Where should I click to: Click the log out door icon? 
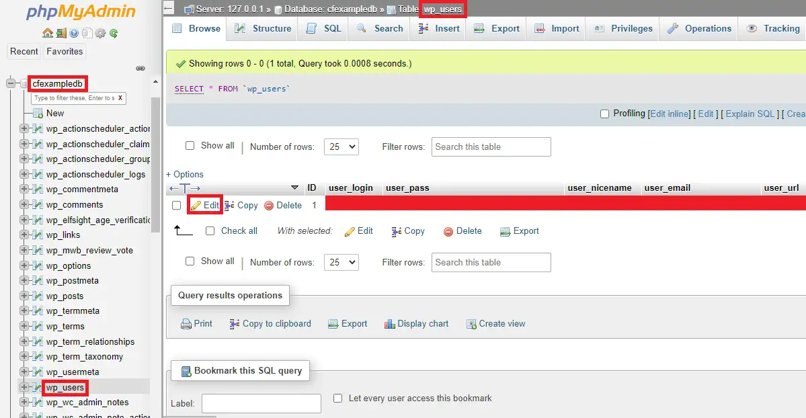pos(61,34)
